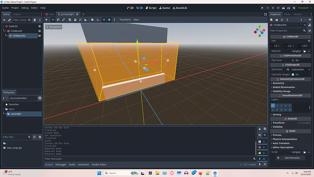The height and width of the screenshot is (177, 314).
Task: Switch to the Import dock tab
Action: pos(17,14)
